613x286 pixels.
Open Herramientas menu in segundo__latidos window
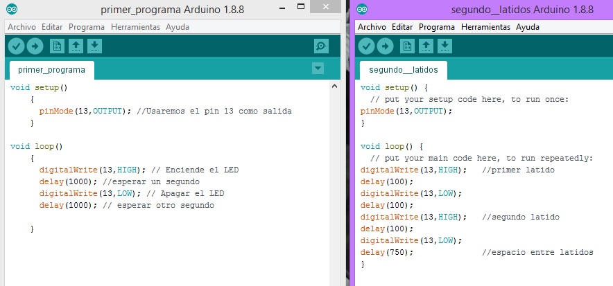[x=485, y=27]
